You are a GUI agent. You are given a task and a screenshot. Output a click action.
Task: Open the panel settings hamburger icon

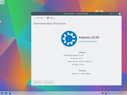coord(125,93)
